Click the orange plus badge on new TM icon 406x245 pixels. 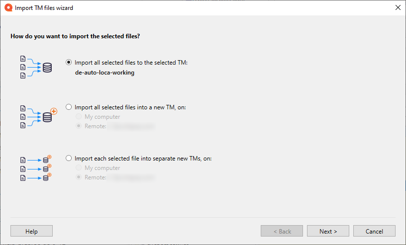click(54, 111)
